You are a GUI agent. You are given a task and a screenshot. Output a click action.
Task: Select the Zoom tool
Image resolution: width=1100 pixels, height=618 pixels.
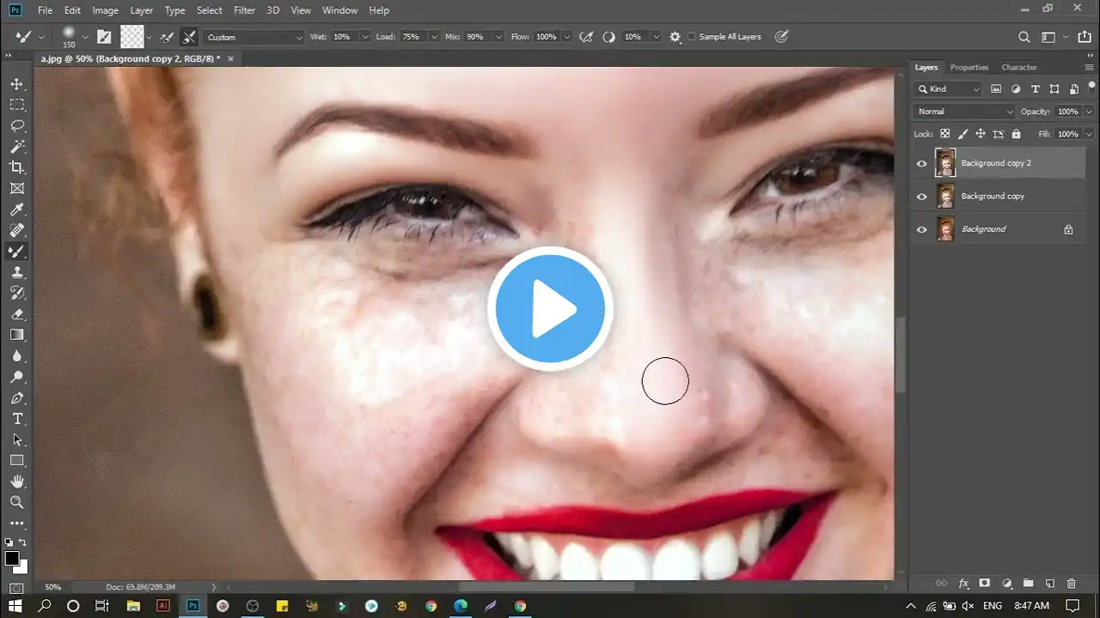click(17, 502)
